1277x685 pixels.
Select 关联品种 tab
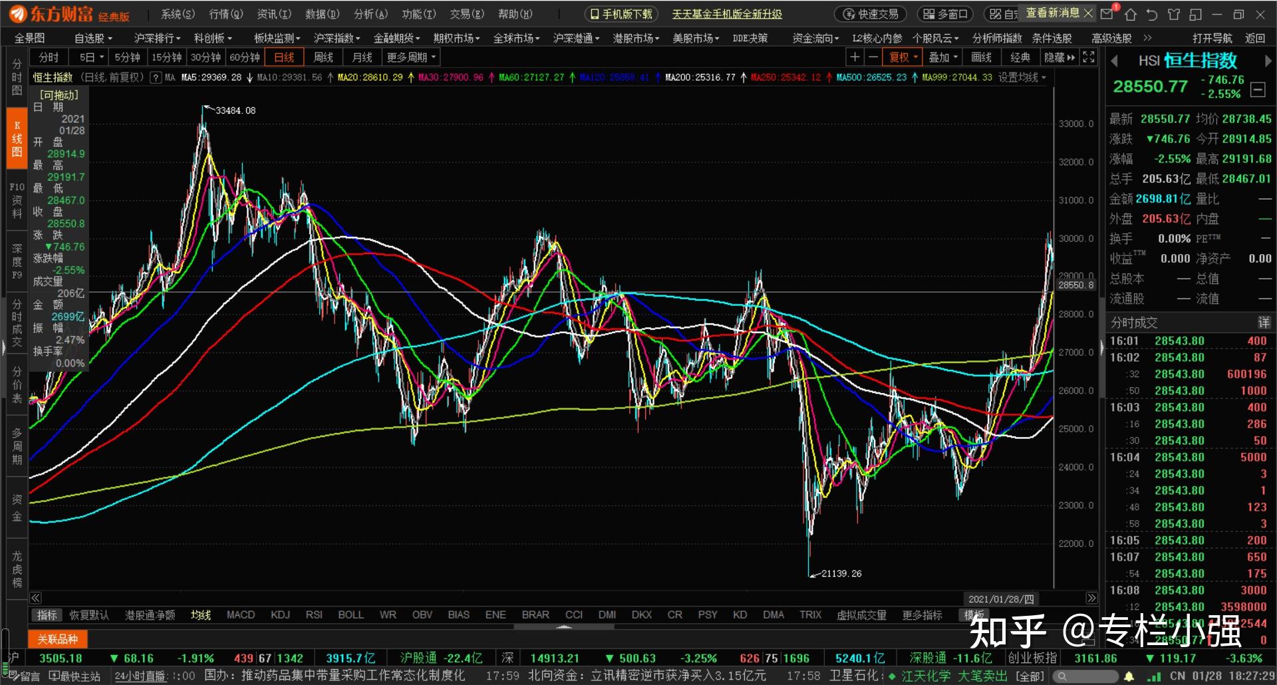point(58,640)
